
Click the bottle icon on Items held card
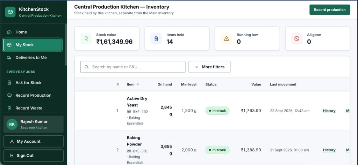(x=156, y=38)
